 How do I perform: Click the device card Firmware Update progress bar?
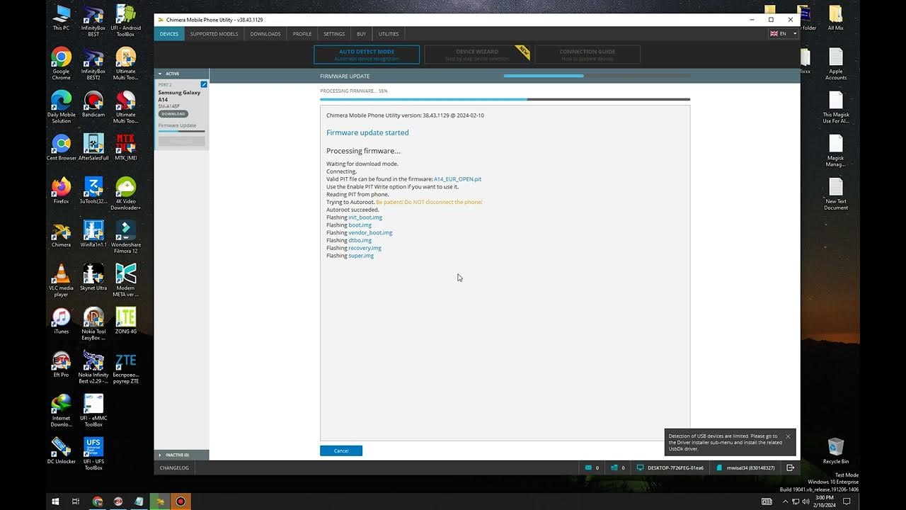tap(181, 131)
